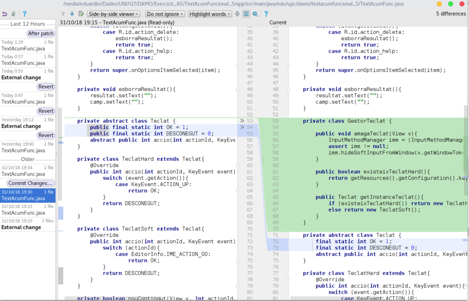Click the Commit Changes... label
This screenshot has height=301, width=469.
[31, 183]
